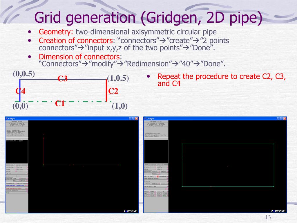Click the green rectangle's top connector in right viewport
This screenshot has height=223, width=297.
pyautogui.click(x=228, y=144)
